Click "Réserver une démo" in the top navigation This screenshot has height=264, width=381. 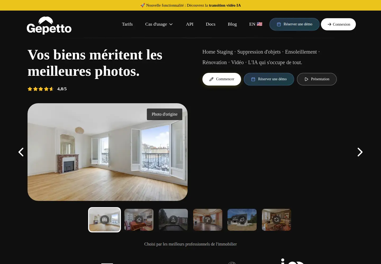[294, 24]
